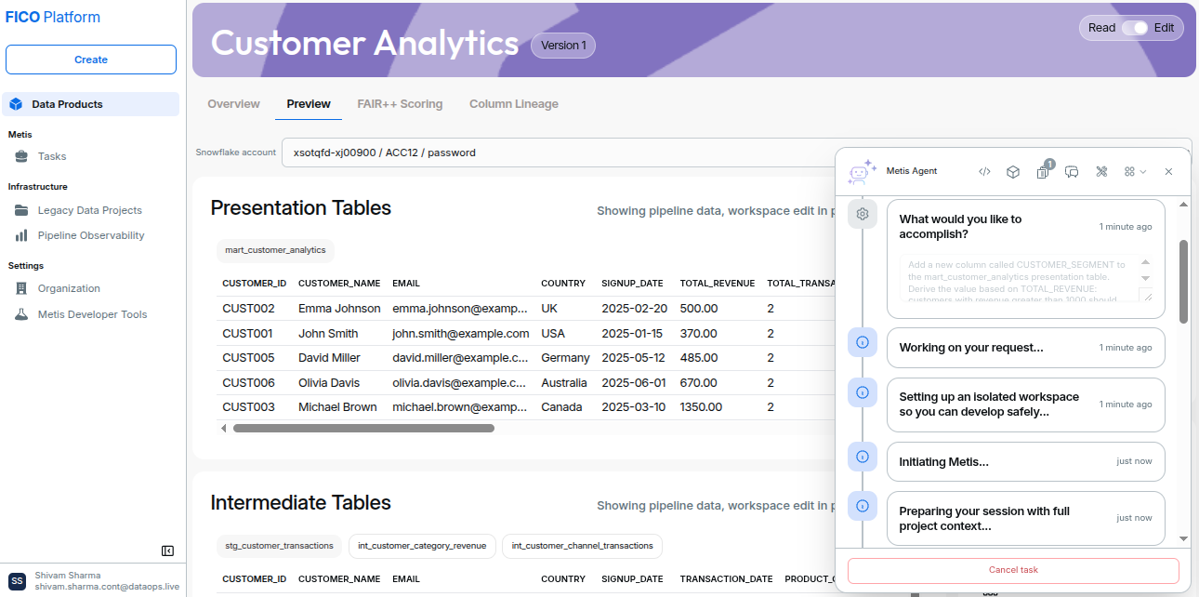Image resolution: width=1199 pixels, height=597 pixels.
Task: Collapse the left sidebar
Action: coord(167,551)
